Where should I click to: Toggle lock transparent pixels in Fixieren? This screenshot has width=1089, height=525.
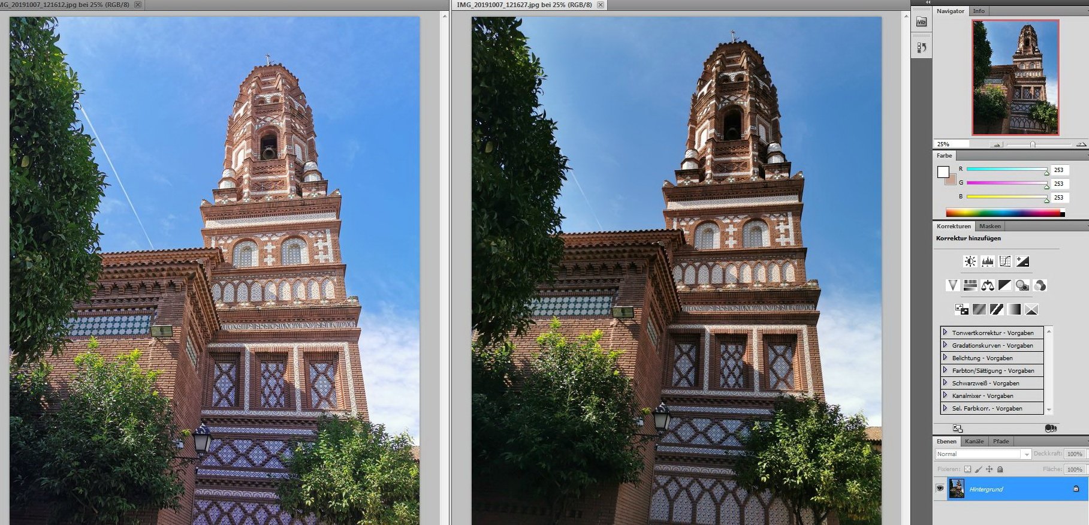pyautogui.click(x=967, y=469)
